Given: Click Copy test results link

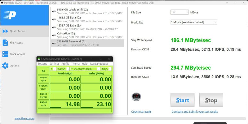Looking at the screenshot, I should 141,112.
